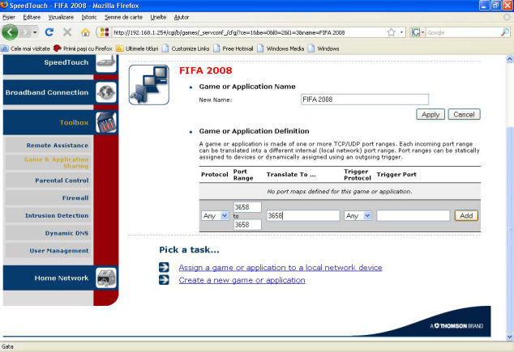Open the Vizualizare menu
The height and width of the screenshot is (352, 514).
(61, 17)
